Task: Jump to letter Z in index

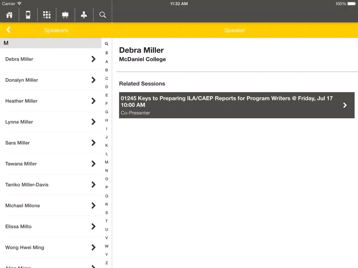Action: point(107,263)
